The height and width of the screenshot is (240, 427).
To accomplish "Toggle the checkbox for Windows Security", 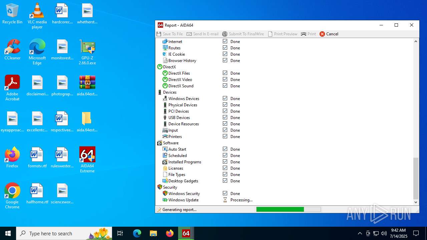I will (x=225, y=193).
